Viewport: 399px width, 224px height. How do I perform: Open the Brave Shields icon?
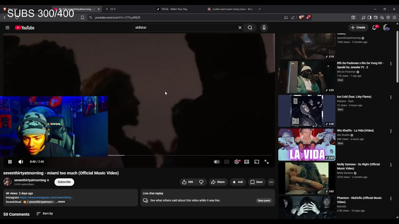click(300, 18)
